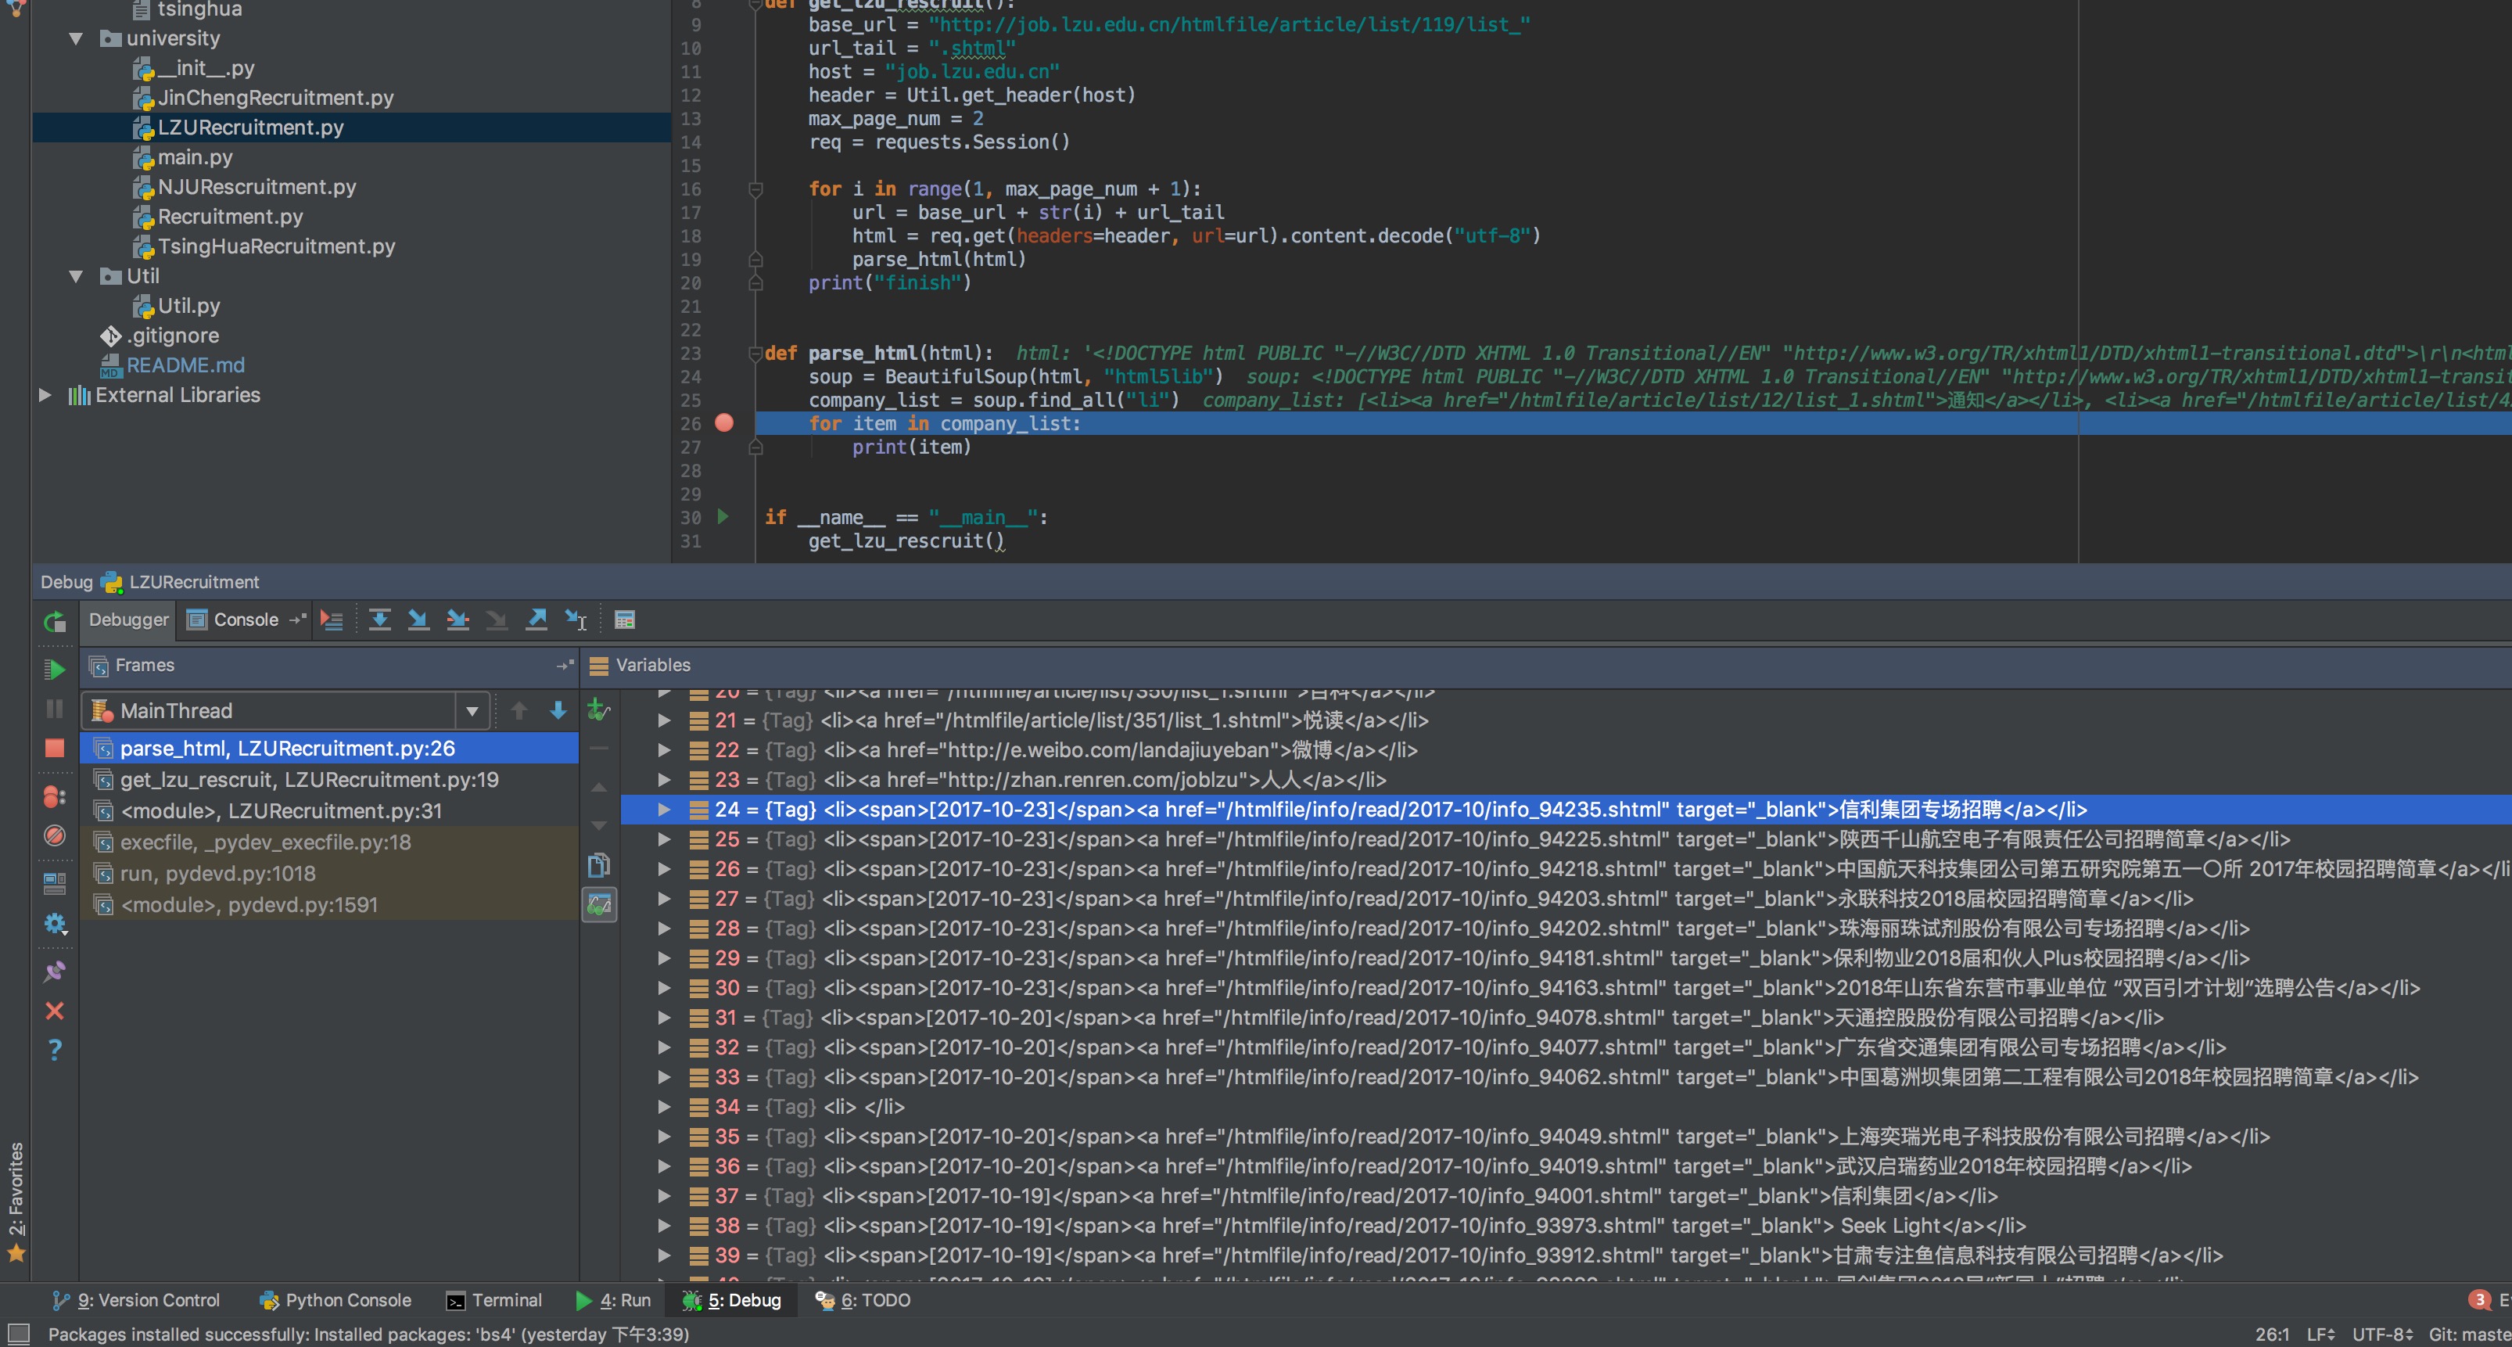Click Step Into icon
The image size is (2512, 1347).
pos(418,620)
